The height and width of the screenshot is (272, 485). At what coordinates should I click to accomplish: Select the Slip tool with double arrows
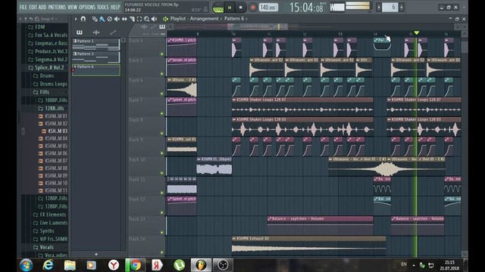point(124,19)
